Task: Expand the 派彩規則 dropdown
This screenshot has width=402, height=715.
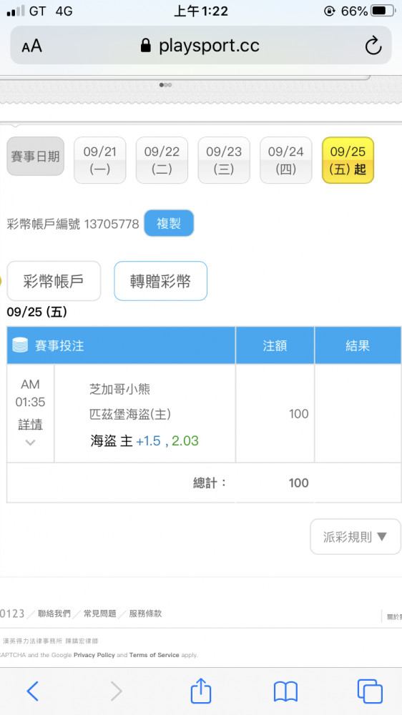Action: (x=355, y=537)
